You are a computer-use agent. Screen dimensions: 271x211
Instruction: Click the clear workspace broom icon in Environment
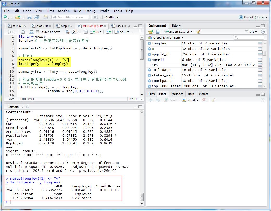pos(199,32)
